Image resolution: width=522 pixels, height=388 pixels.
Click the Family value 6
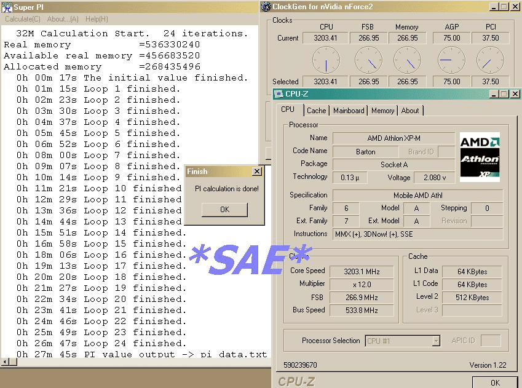[346, 208]
